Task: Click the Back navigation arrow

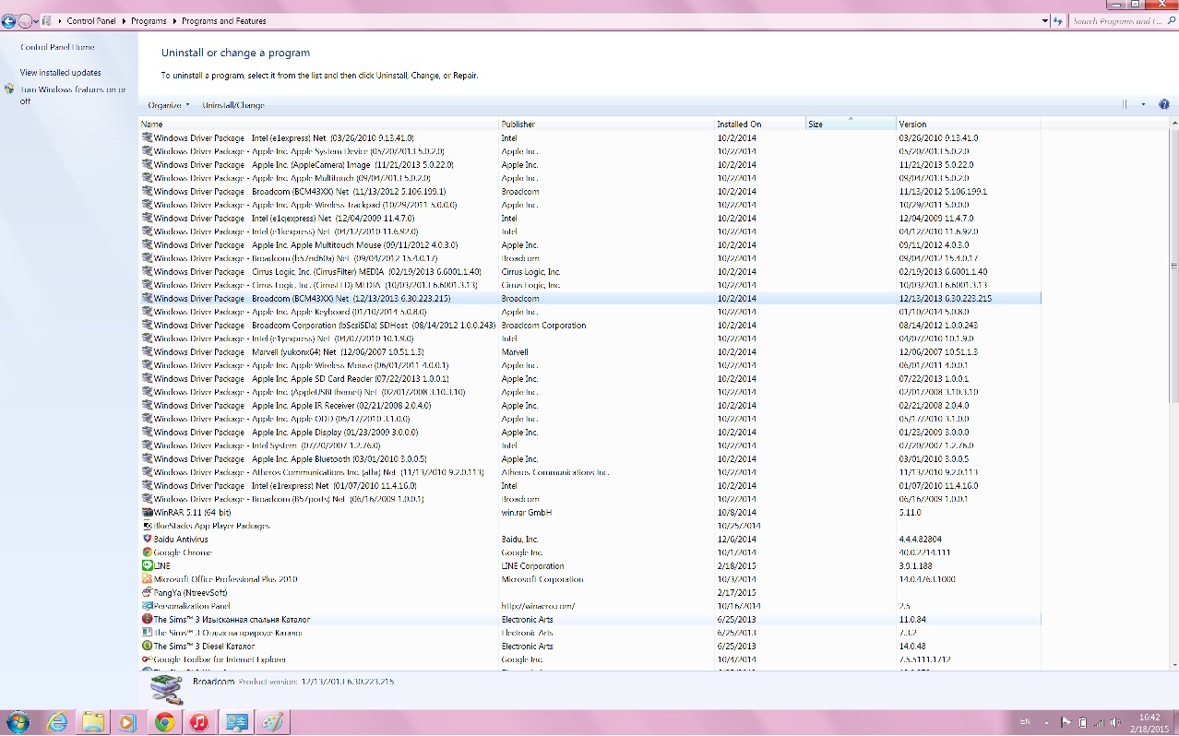Action: (9, 20)
